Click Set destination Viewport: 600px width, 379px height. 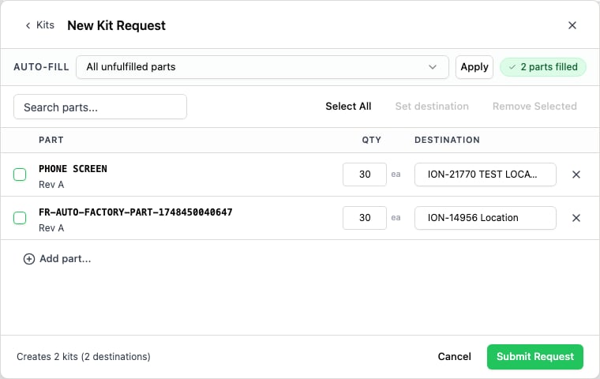432,107
